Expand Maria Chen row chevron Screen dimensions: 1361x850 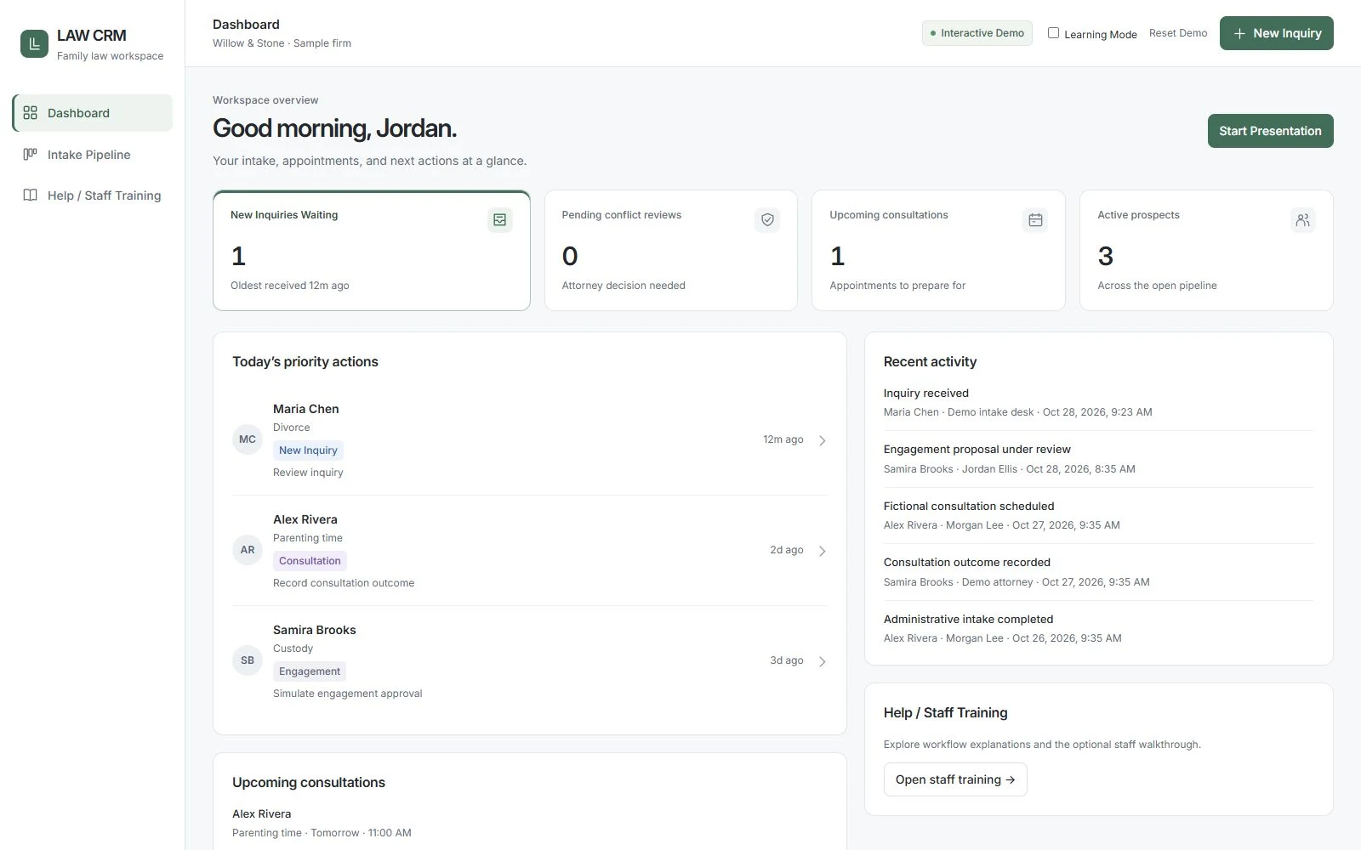tap(823, 440)
